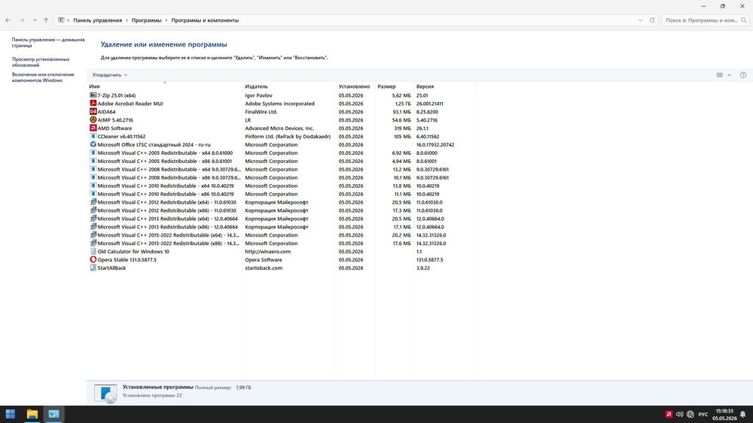The width and height of the screenshot is (753, 423).
Task: Select Opera Software publisher cell
Action: pyautogui.click(x=263, y=260)
